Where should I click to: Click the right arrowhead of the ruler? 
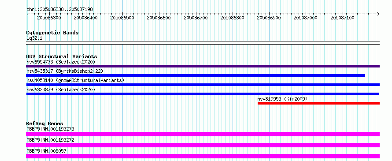(x=378, y=14)
